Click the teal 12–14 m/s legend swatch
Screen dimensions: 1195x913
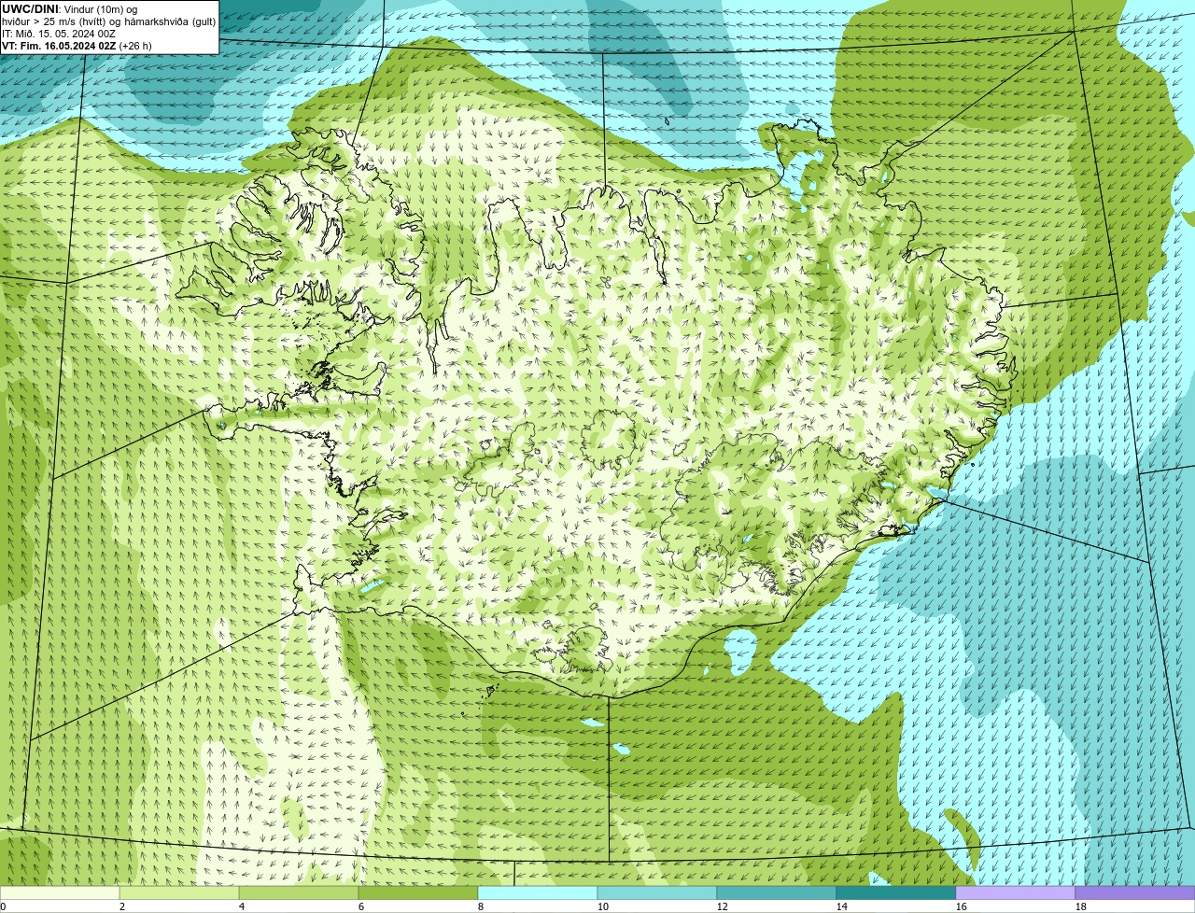(x=777, y=892)
